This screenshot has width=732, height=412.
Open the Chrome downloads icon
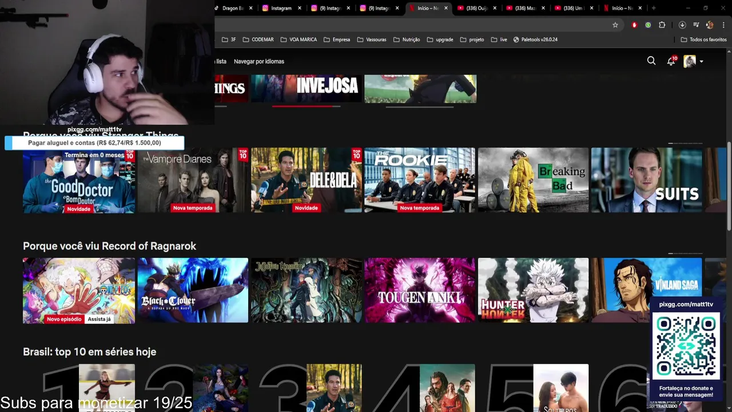point(682,25)
